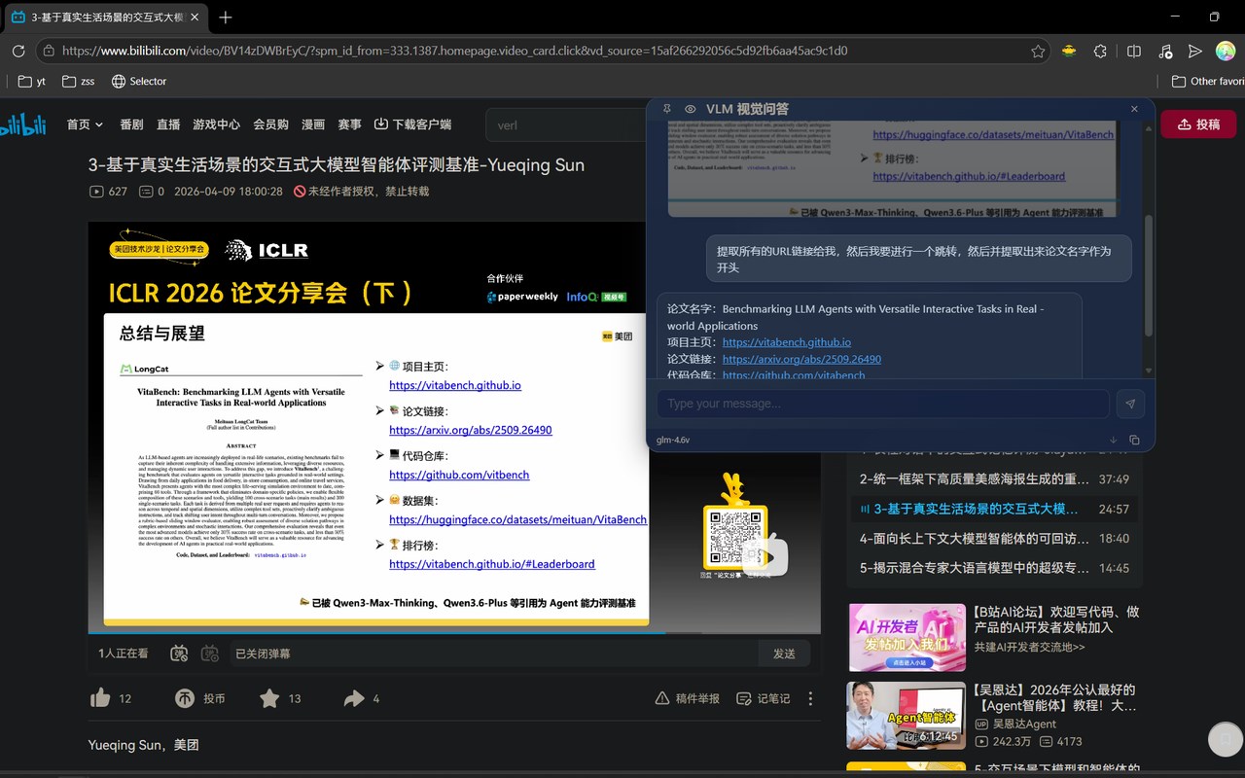The height and width of the screenshot is (778, 1245).
Task: Reload the page with refresh icon
Action: [x=18, y=51]
